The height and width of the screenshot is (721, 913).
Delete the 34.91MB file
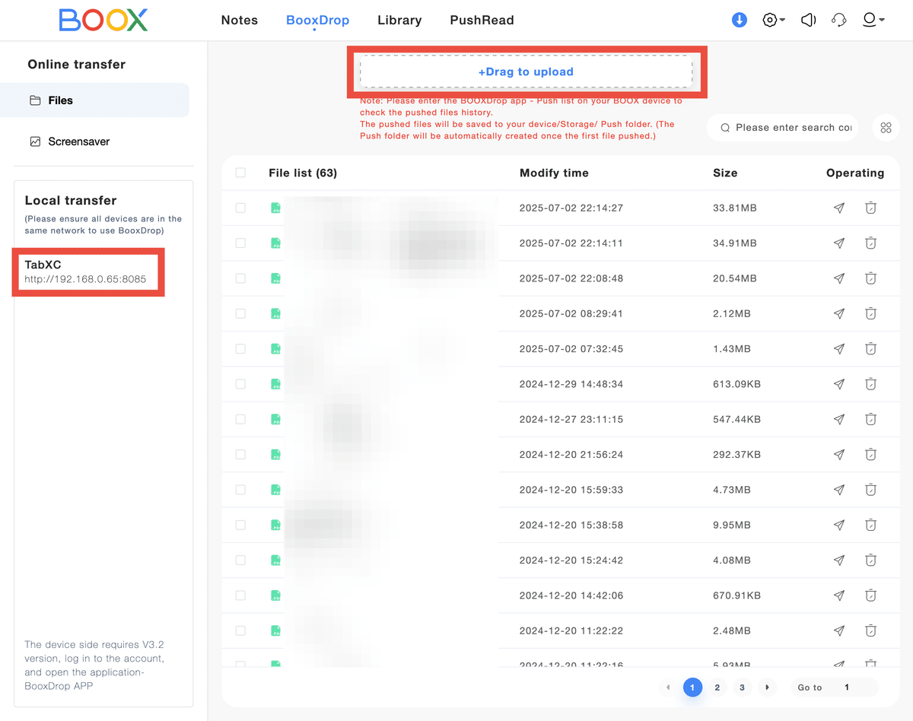pyautogui.click(x=871, y=243)
